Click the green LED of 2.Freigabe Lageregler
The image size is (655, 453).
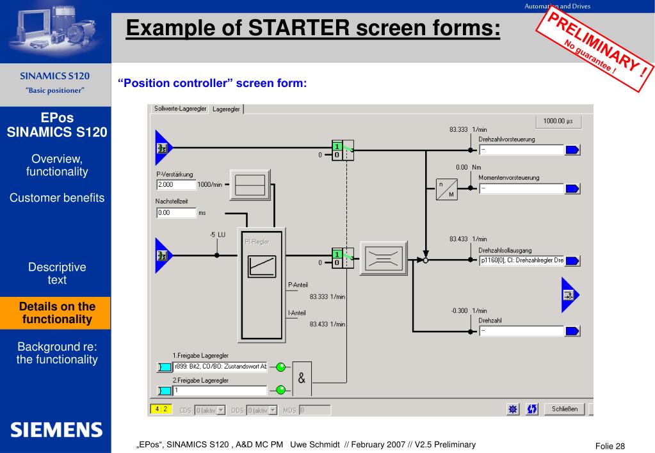280,390
